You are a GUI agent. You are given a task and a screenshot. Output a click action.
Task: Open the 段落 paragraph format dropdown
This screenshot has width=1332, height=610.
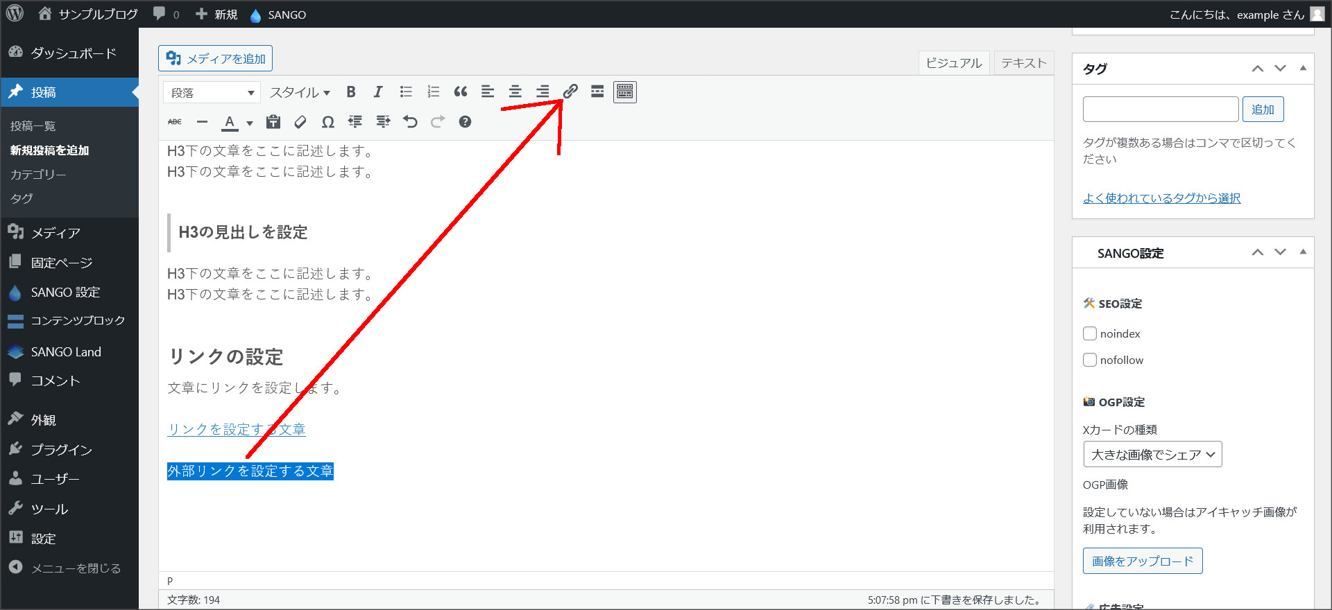pyautogui.click(x=212, y=92)
